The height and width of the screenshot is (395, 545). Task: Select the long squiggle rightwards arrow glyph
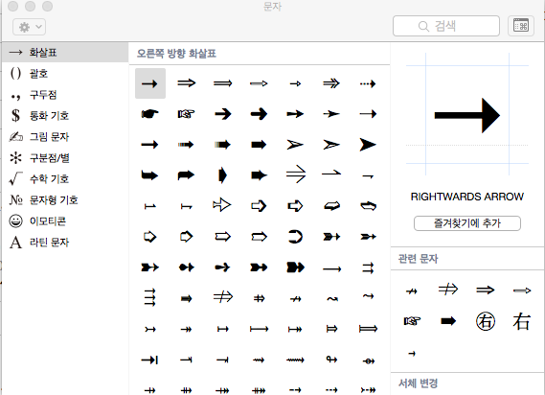pyautogui.click(x=295, y=360)
